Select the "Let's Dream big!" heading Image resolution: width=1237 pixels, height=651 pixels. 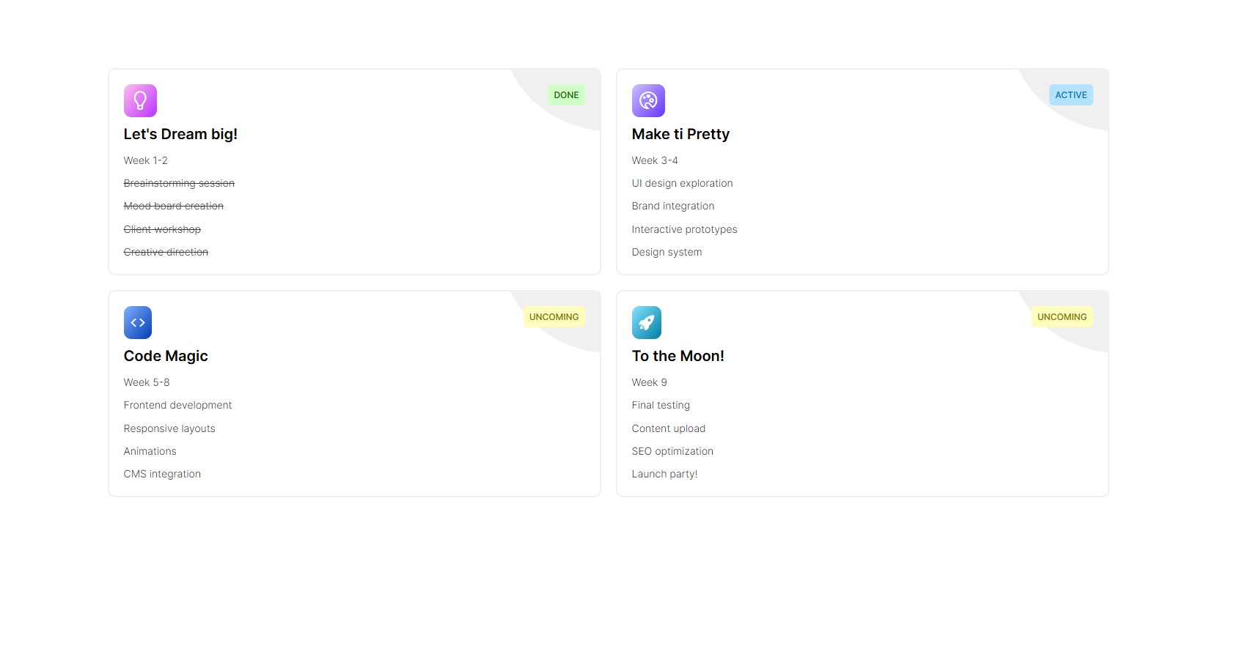(180, 135)
